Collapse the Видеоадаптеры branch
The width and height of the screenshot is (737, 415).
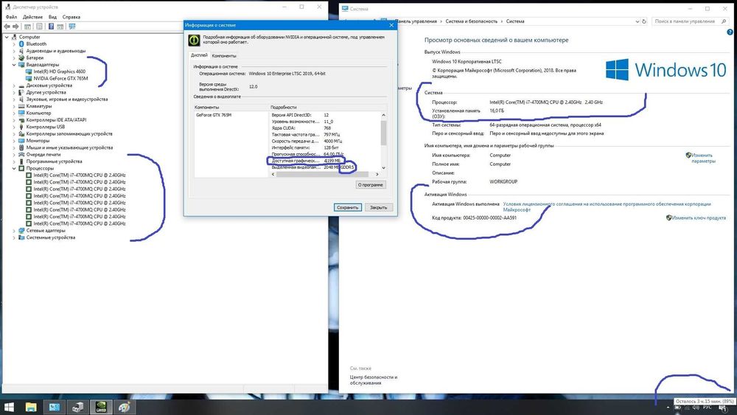pos(14,64)
